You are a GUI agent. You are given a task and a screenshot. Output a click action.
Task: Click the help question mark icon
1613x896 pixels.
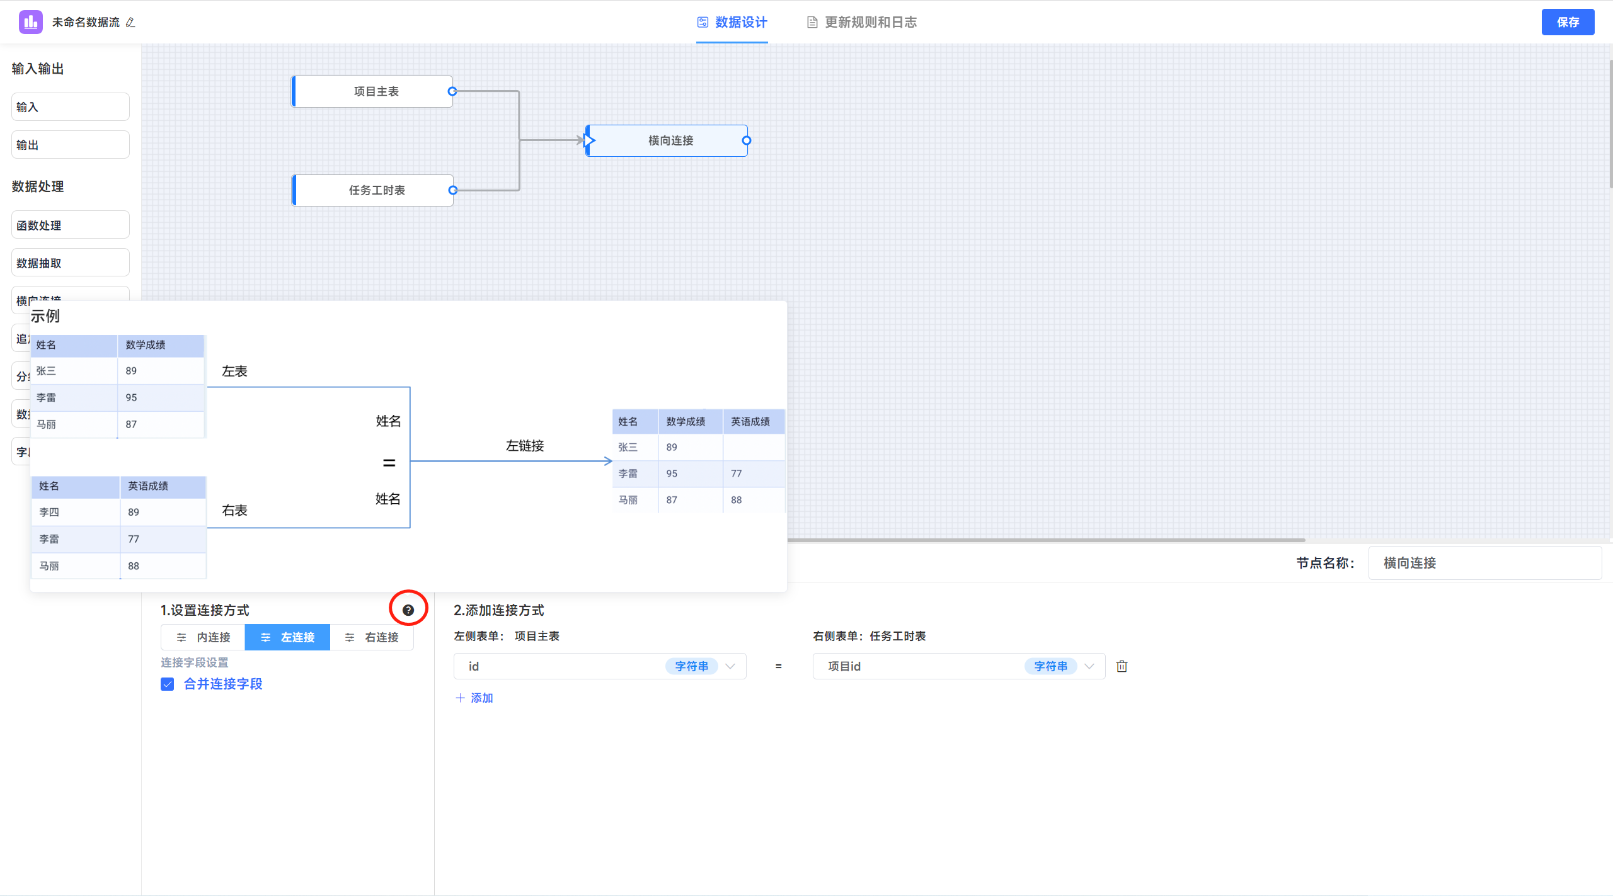(x=408, y=610)
